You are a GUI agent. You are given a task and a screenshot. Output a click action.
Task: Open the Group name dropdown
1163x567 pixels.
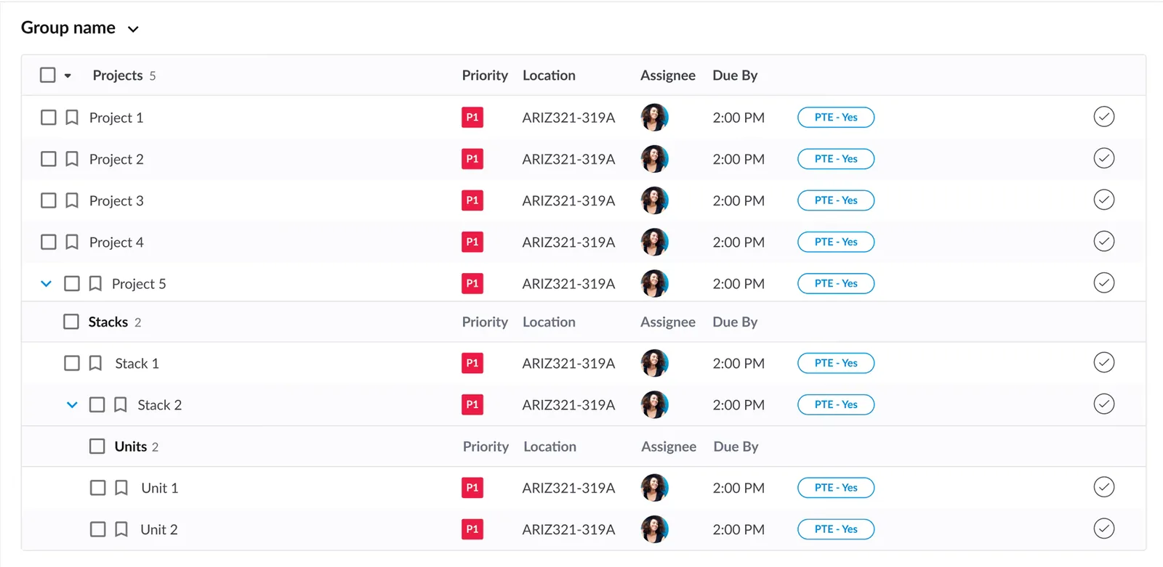[133, 29]
